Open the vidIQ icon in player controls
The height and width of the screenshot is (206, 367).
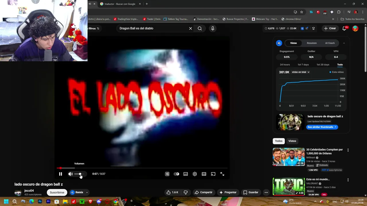[x=167, y=174]
